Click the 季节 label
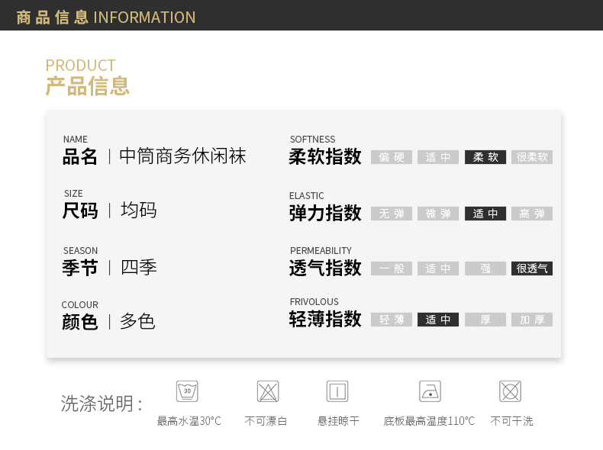This screenshot has width=603, height=450. click(80, 268)
